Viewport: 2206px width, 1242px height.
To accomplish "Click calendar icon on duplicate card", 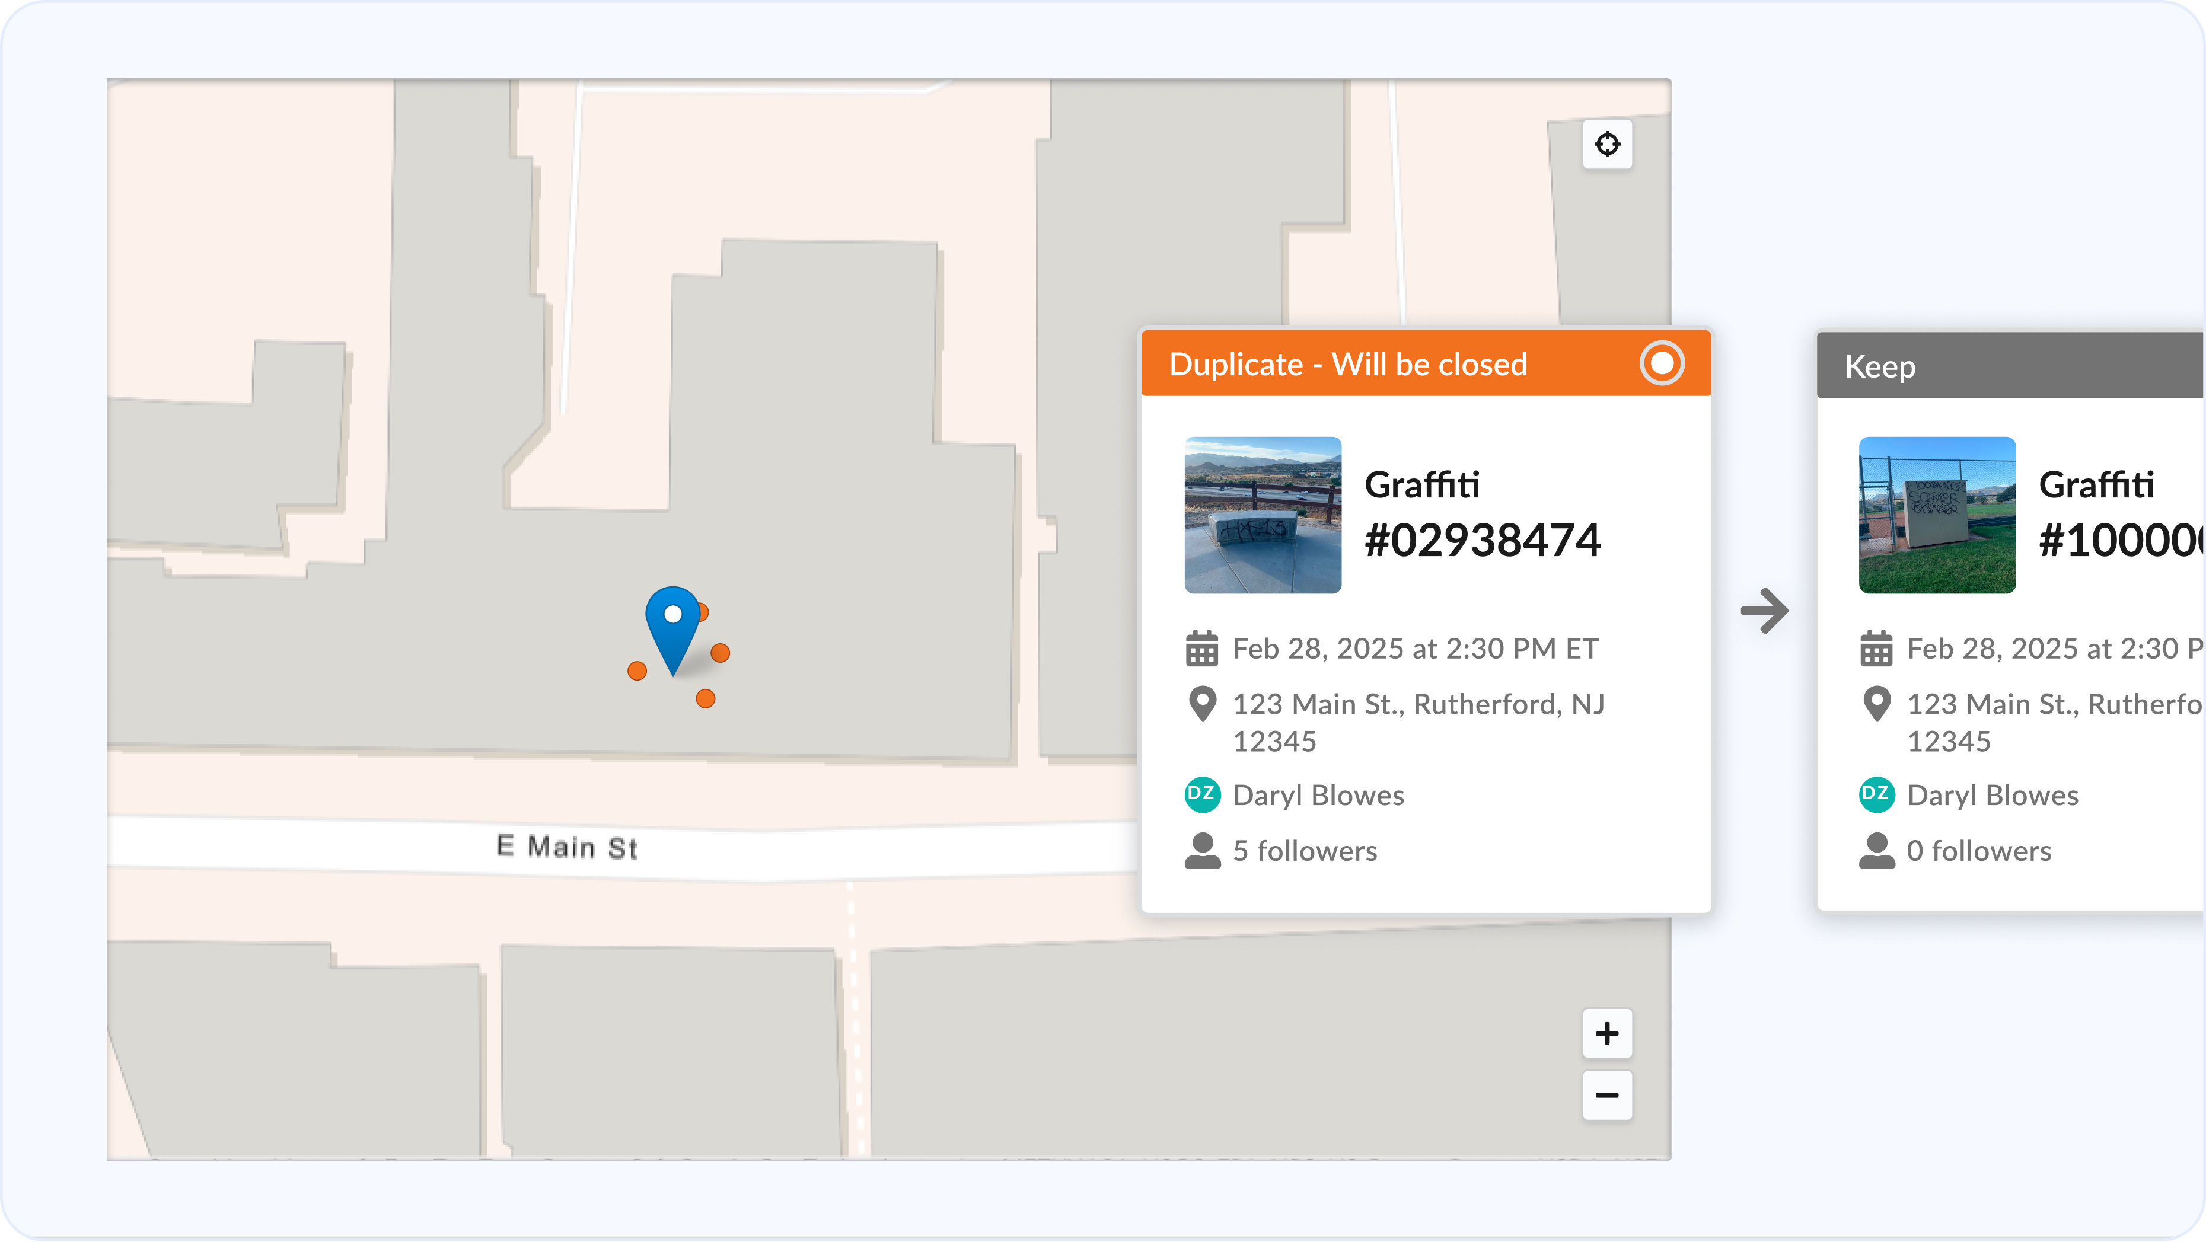I will coord(1201,649).
